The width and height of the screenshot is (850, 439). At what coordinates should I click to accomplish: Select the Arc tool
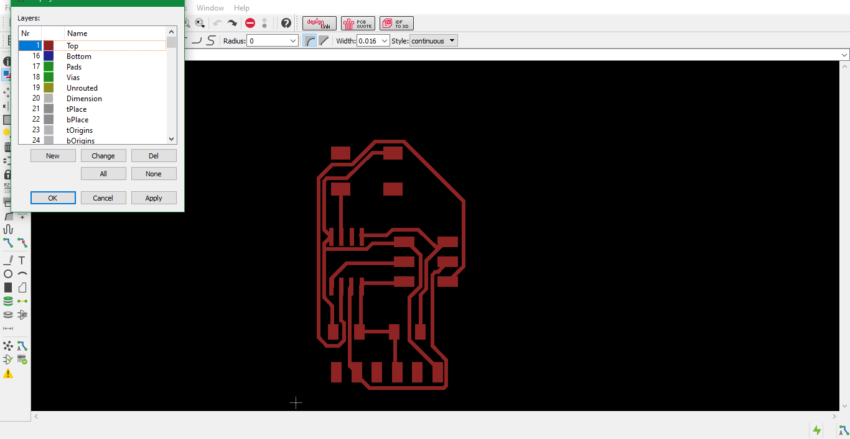coord(22,274)
